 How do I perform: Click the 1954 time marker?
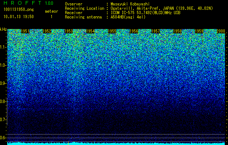91,31
